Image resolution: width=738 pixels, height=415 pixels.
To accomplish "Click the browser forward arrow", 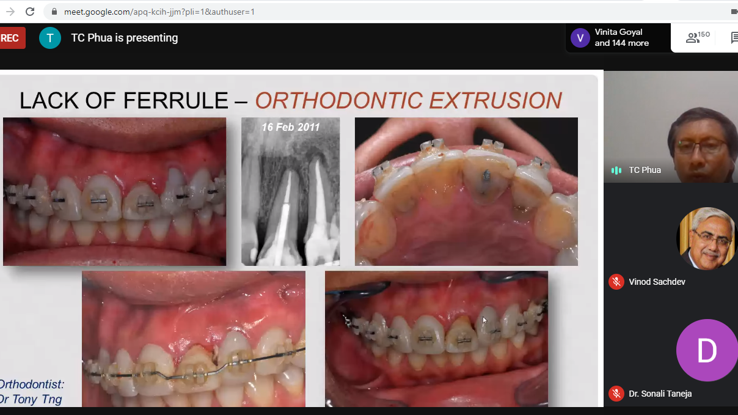I will click(x=10, y=12).
